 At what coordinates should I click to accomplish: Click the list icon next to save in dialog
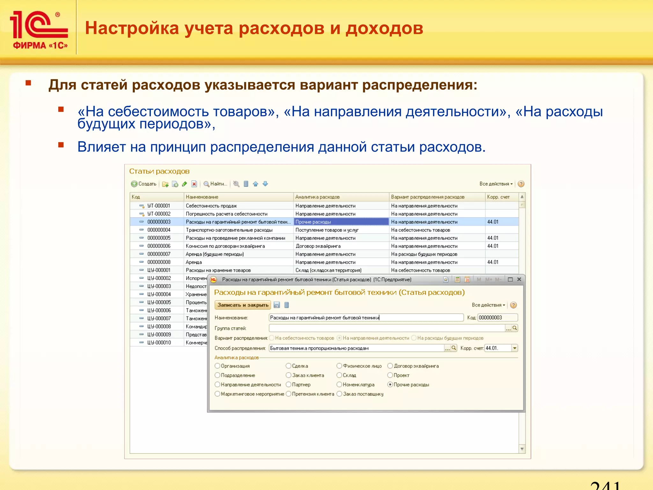coord(287,305)
